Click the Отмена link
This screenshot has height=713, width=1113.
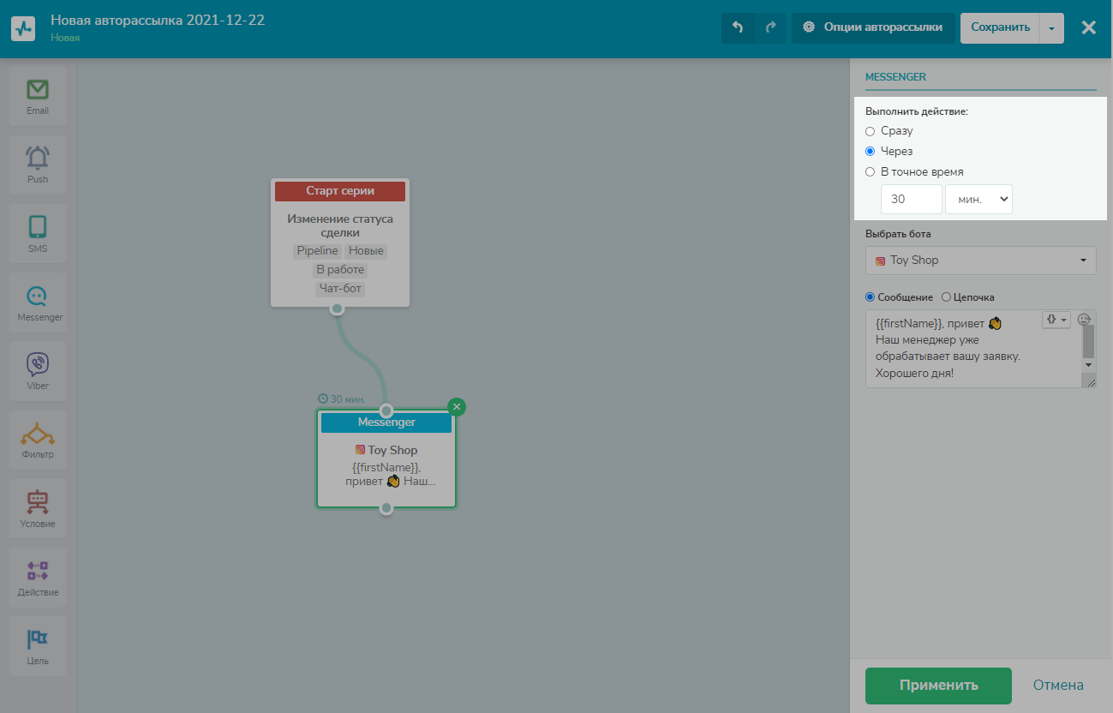1058,686
